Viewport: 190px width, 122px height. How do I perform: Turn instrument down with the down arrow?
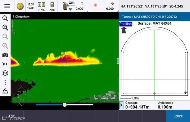click(22, 102)
